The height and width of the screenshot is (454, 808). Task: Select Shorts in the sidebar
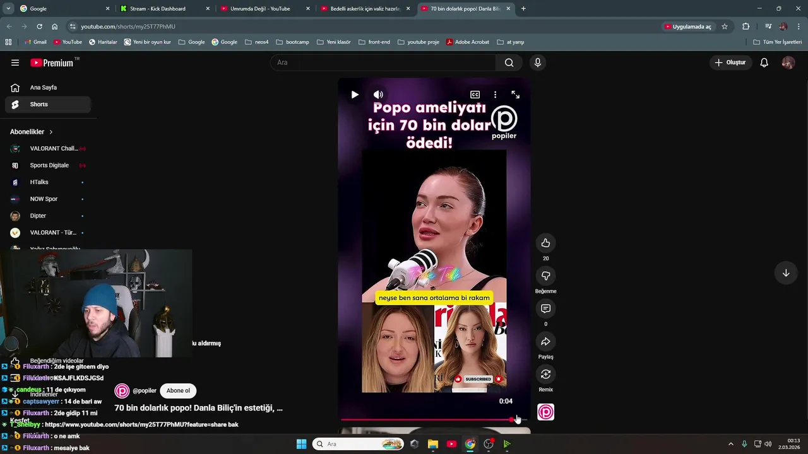click(x=48, y=104)
